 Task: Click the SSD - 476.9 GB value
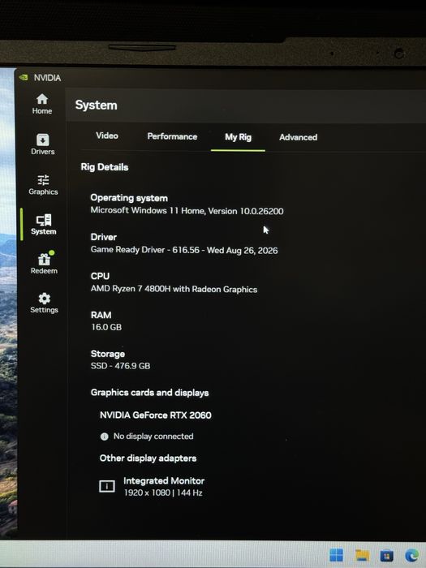click(120, 366)
